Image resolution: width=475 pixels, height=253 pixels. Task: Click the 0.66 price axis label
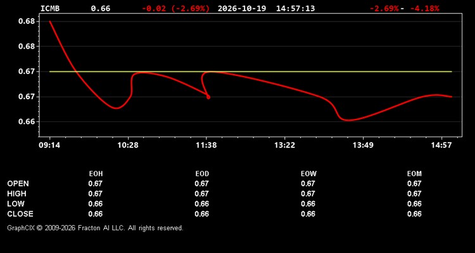27,121
